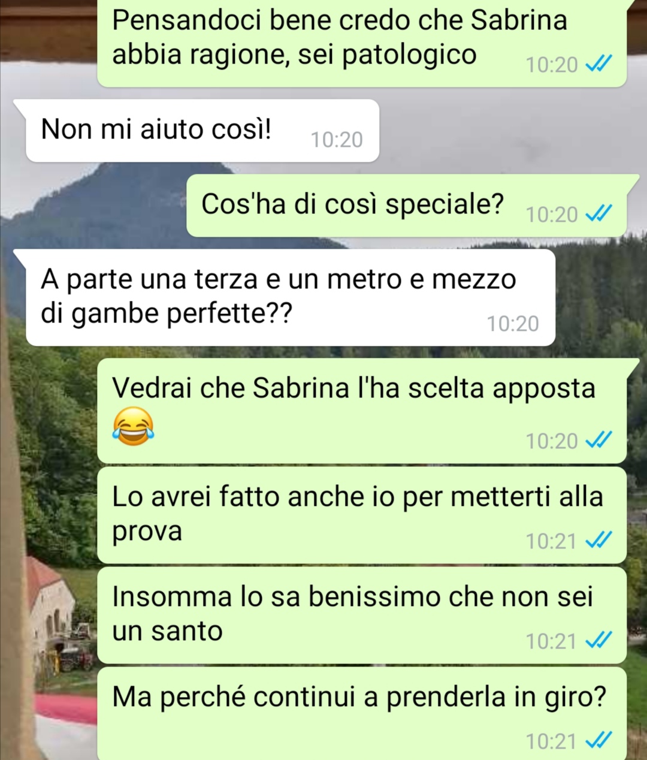Tap double-check on 'l'ha scelta apposta' message
Screen dimensions: 647x760
coord(598,441)
